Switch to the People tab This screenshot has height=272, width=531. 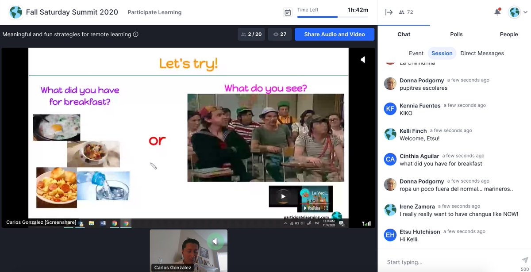tap(509, 34)
